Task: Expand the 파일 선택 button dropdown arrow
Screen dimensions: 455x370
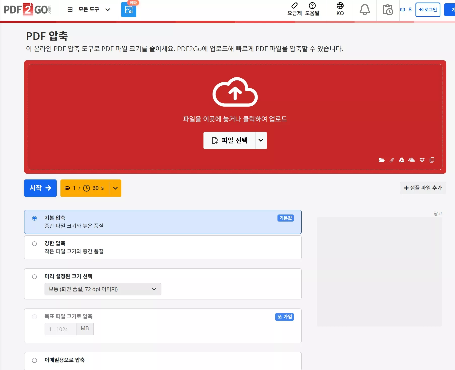Action: click(x=261, y=140)
